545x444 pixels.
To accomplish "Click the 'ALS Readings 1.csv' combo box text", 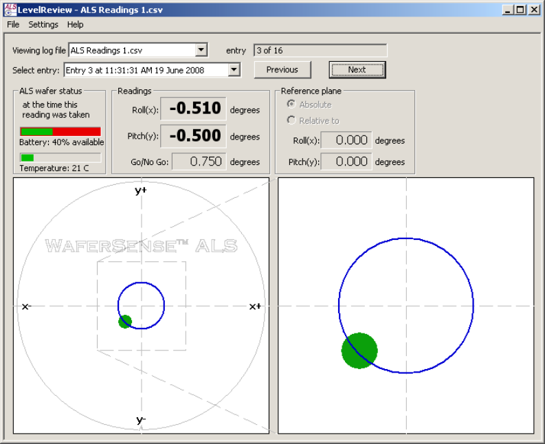I will pyautogui.click(x=107, y=50).
